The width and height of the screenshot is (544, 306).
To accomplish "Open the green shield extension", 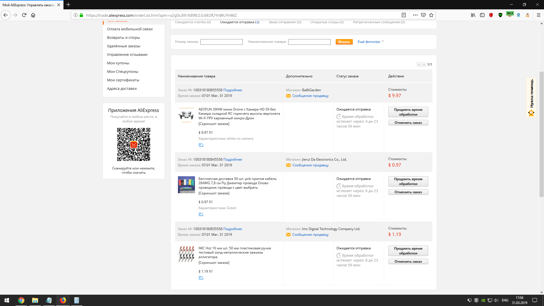I will coord(500,15).
